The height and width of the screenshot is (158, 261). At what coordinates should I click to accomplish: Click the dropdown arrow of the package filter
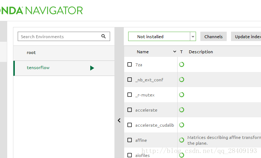pos(193,36)
